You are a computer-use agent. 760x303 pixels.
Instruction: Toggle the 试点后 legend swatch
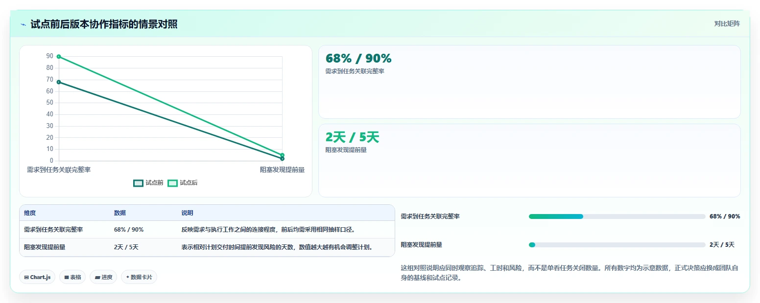click(172, 183)
